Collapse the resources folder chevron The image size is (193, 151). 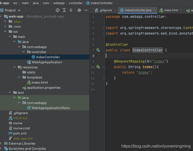(14, 67)
